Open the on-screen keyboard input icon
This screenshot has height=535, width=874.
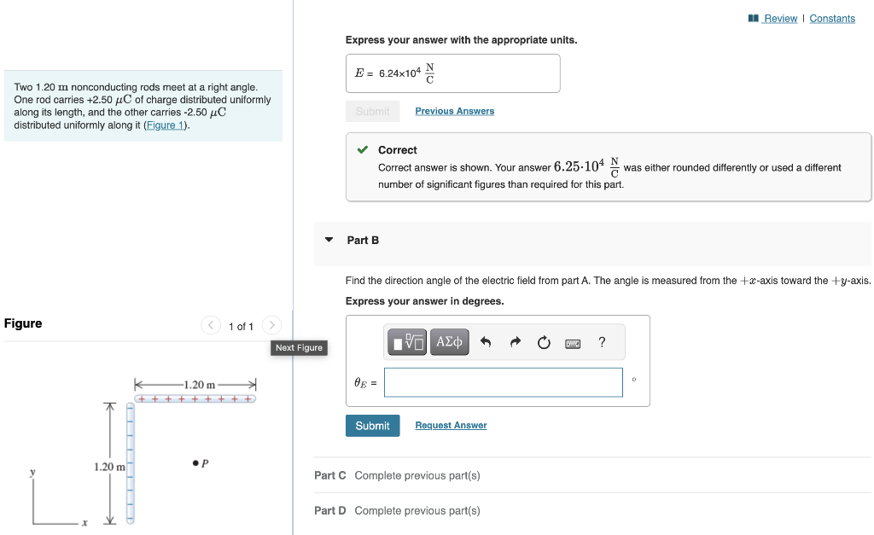point(574,342)
